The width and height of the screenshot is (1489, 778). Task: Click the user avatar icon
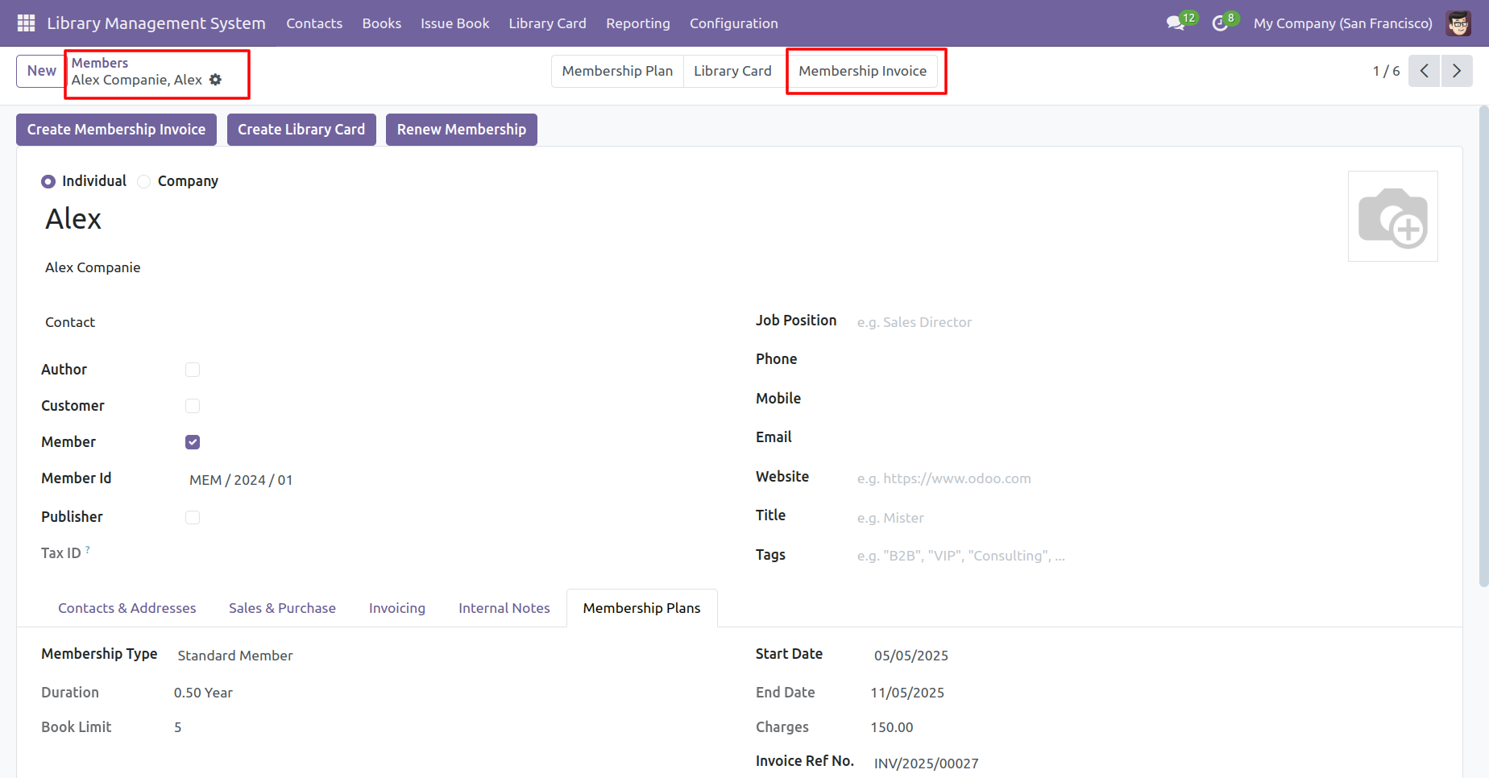(1458, 23)
